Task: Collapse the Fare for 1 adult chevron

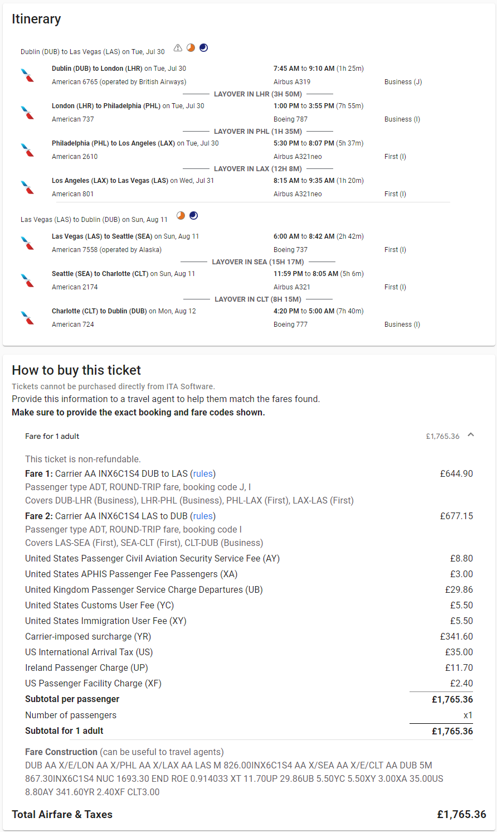Action: (x=471, y=435)
